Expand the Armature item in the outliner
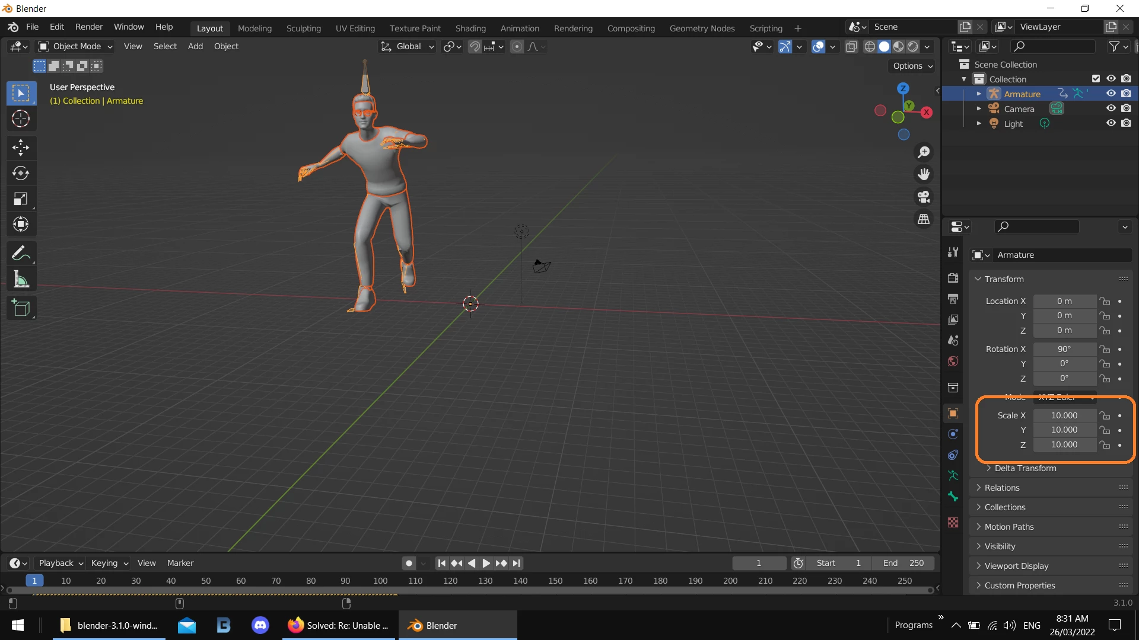 [979, 94]
